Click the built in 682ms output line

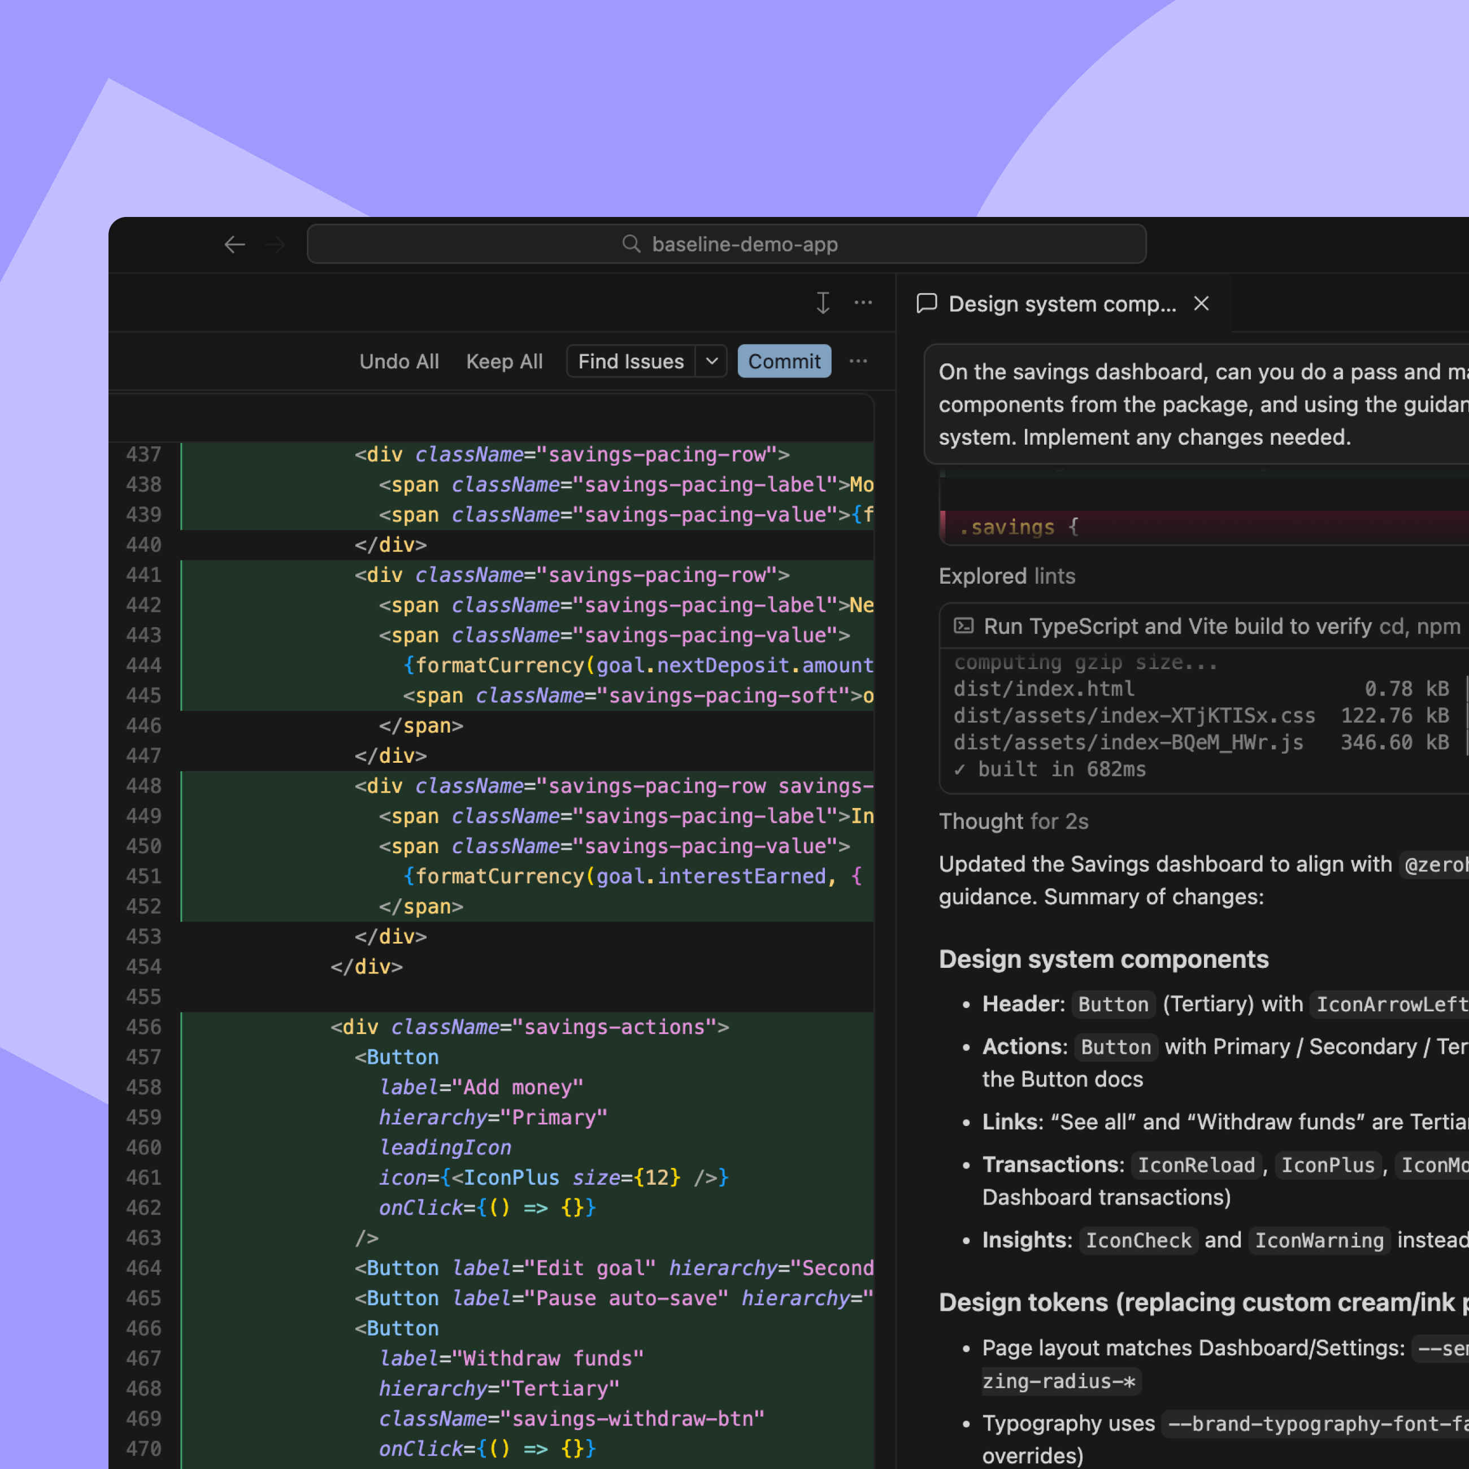coord(1050,770)
